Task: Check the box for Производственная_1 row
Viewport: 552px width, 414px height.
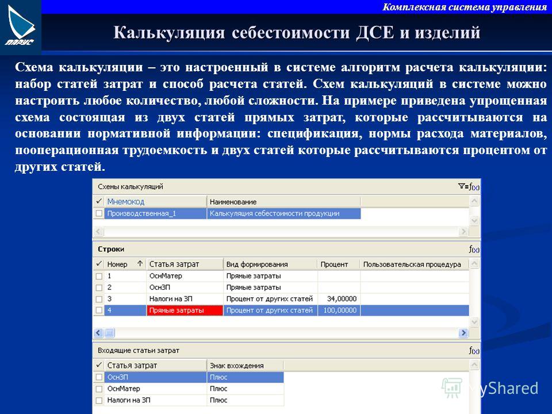Action: pos(99,213)
